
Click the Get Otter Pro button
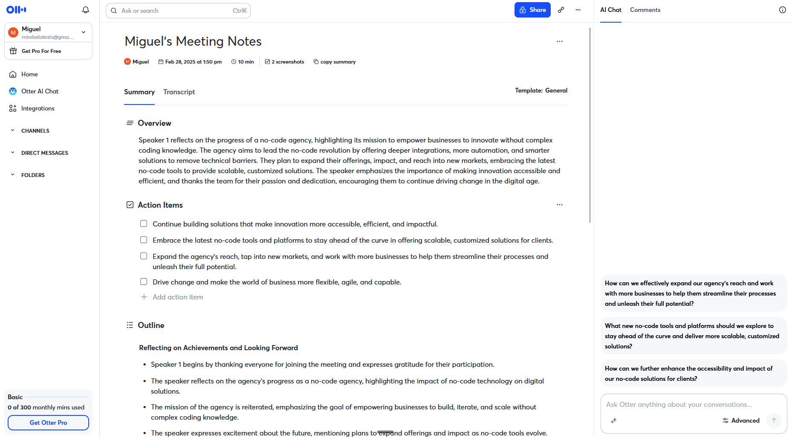click(x=48, y=423)
